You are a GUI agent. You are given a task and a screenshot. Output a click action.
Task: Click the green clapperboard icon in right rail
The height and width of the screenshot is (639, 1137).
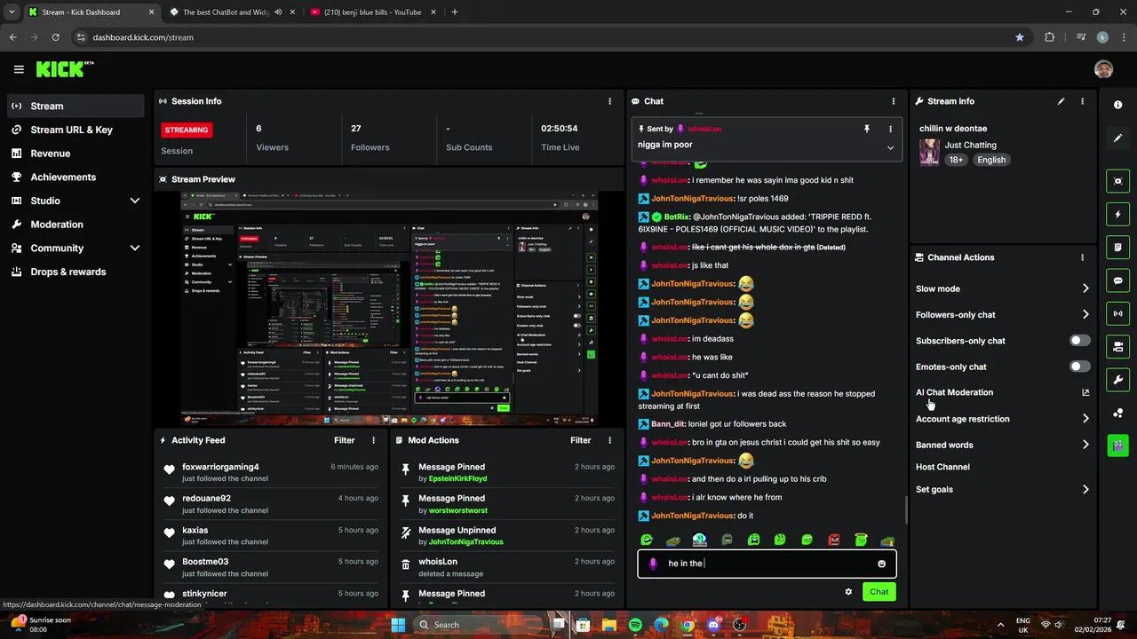click(1117, 445)
